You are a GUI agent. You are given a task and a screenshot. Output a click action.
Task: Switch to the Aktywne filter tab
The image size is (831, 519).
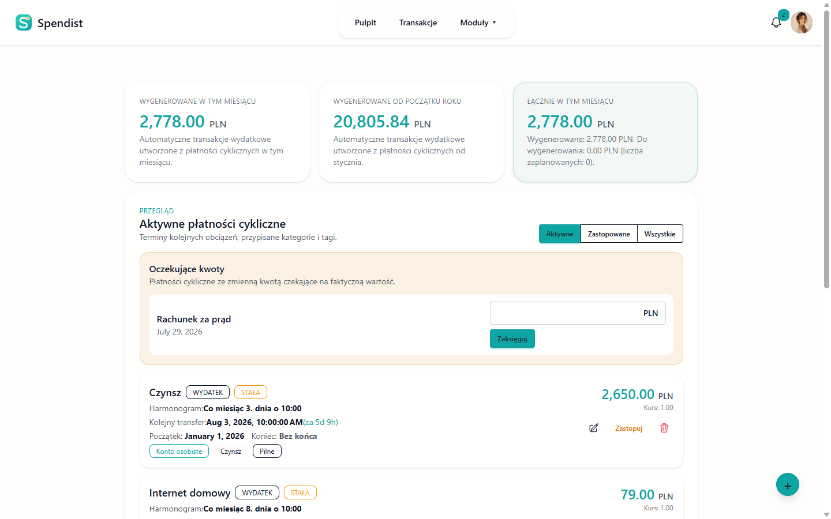click(x=560, y=234)
